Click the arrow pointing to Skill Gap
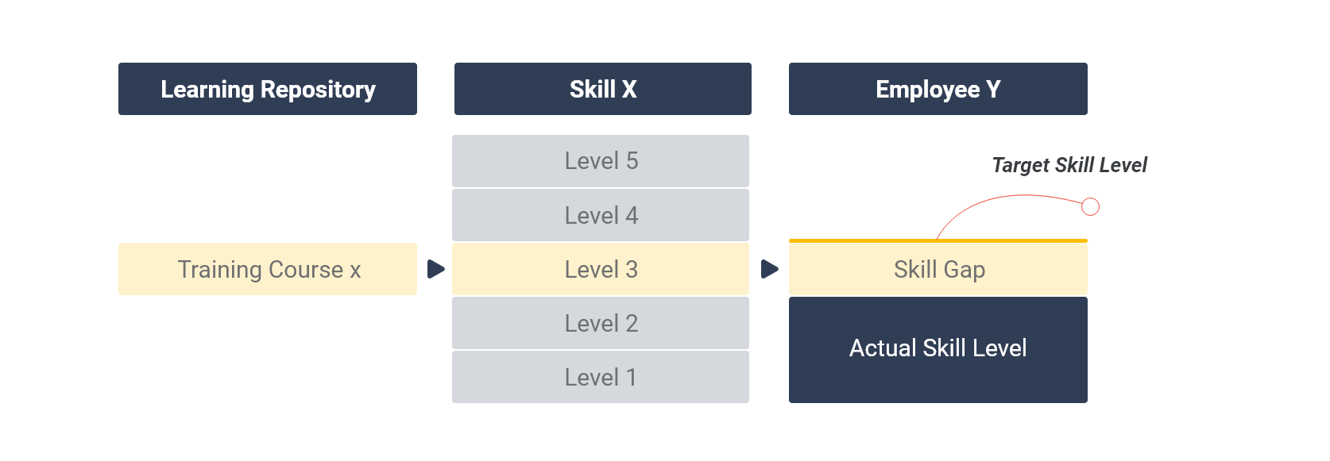The width and height of the screenshot is (1330, 461). (x=769, y=269)
